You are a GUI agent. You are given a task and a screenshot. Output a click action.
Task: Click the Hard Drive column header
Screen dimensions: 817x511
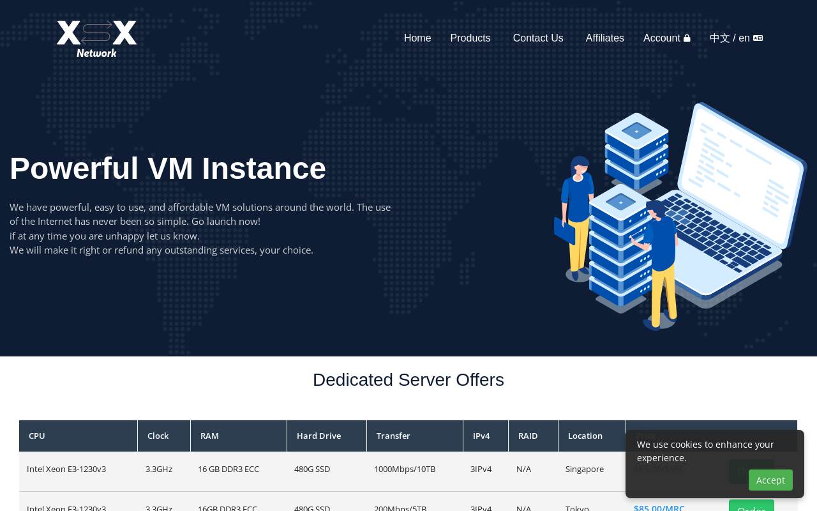pos(327,436)
